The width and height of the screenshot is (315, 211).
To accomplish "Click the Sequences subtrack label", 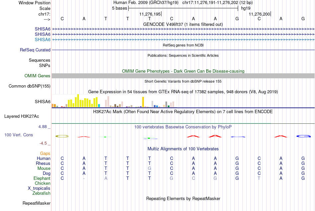I will 39,60.
